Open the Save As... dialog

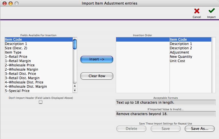200,128
